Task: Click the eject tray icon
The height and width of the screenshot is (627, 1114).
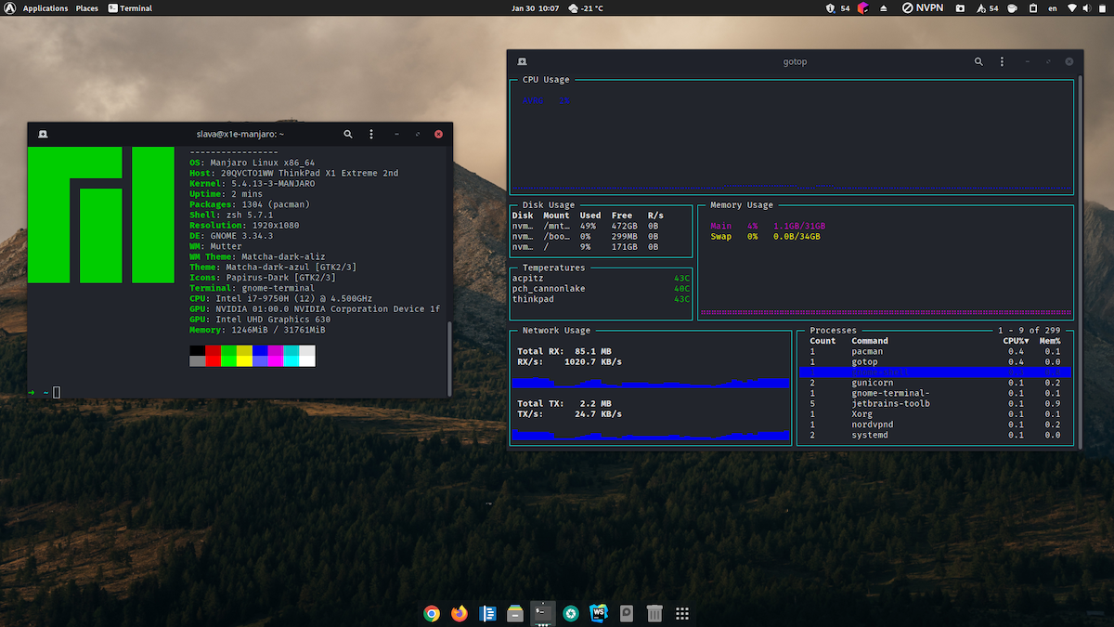Action: (x=884, y=8)
